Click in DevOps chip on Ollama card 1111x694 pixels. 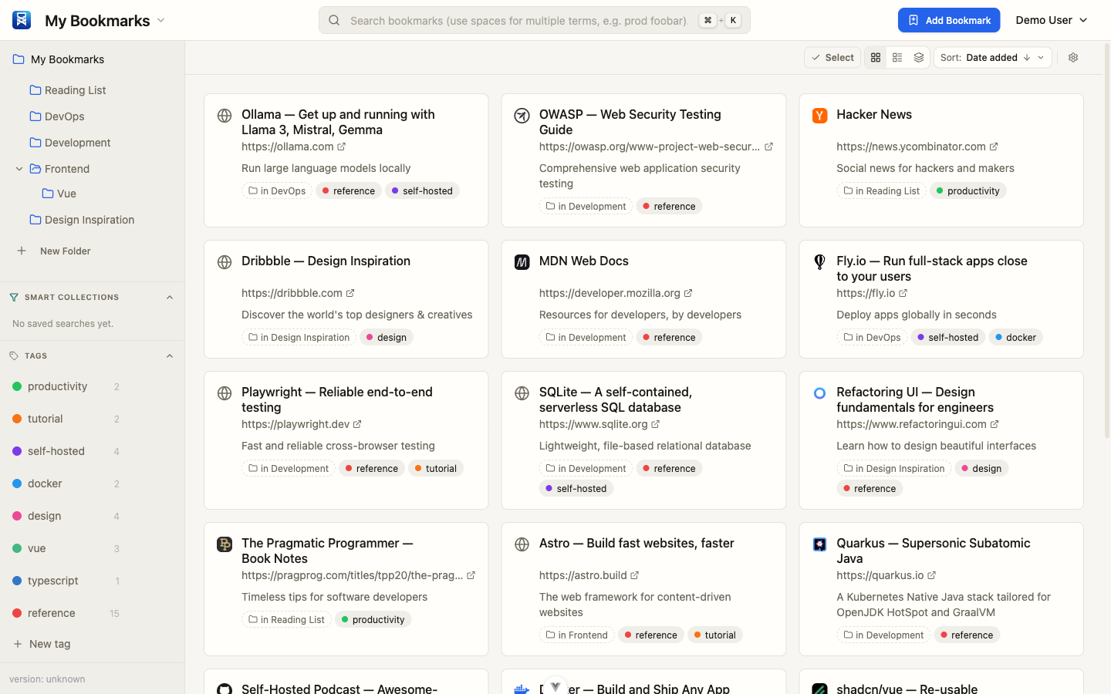[x=277, y=190]
